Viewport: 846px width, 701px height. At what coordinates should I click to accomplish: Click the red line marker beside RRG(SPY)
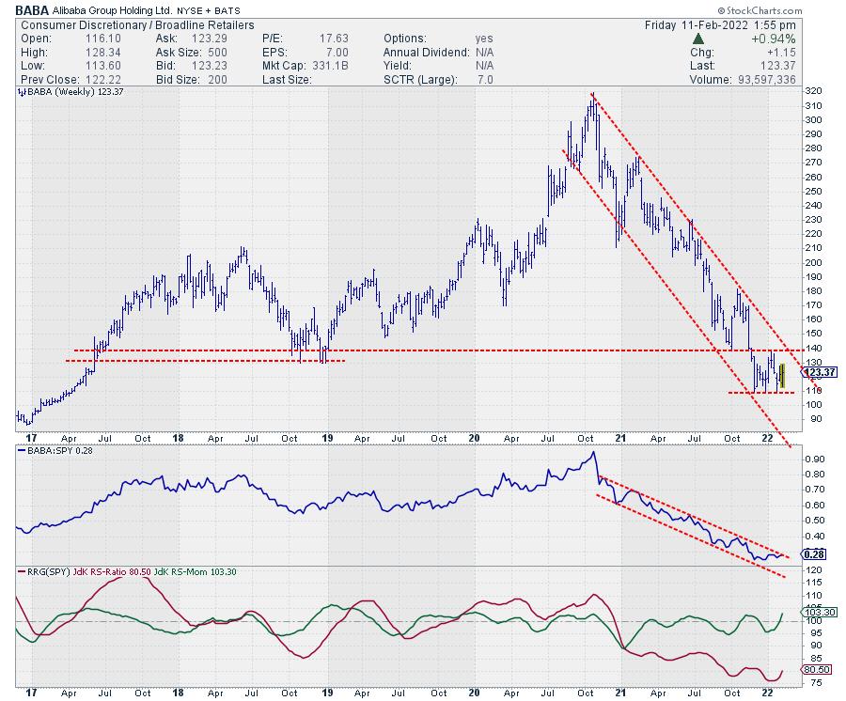click(x=21, y=572)
